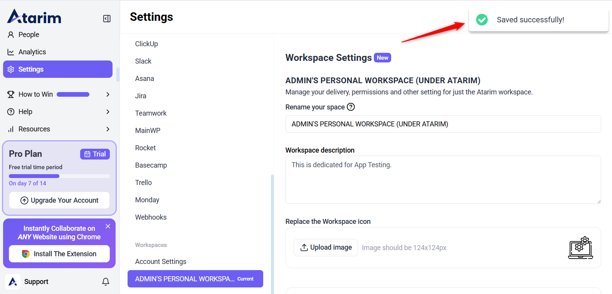The image size is (612, 294).
Task: Click the free trial progress bar
Action: pyautogui.click(x=59, y=176)
